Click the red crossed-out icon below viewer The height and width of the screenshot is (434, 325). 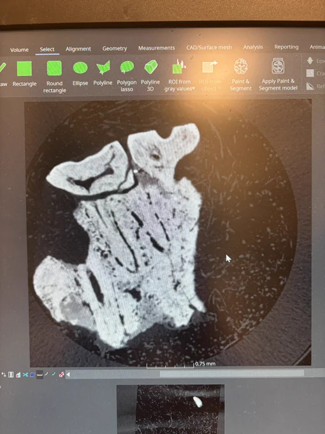[61, 375]
